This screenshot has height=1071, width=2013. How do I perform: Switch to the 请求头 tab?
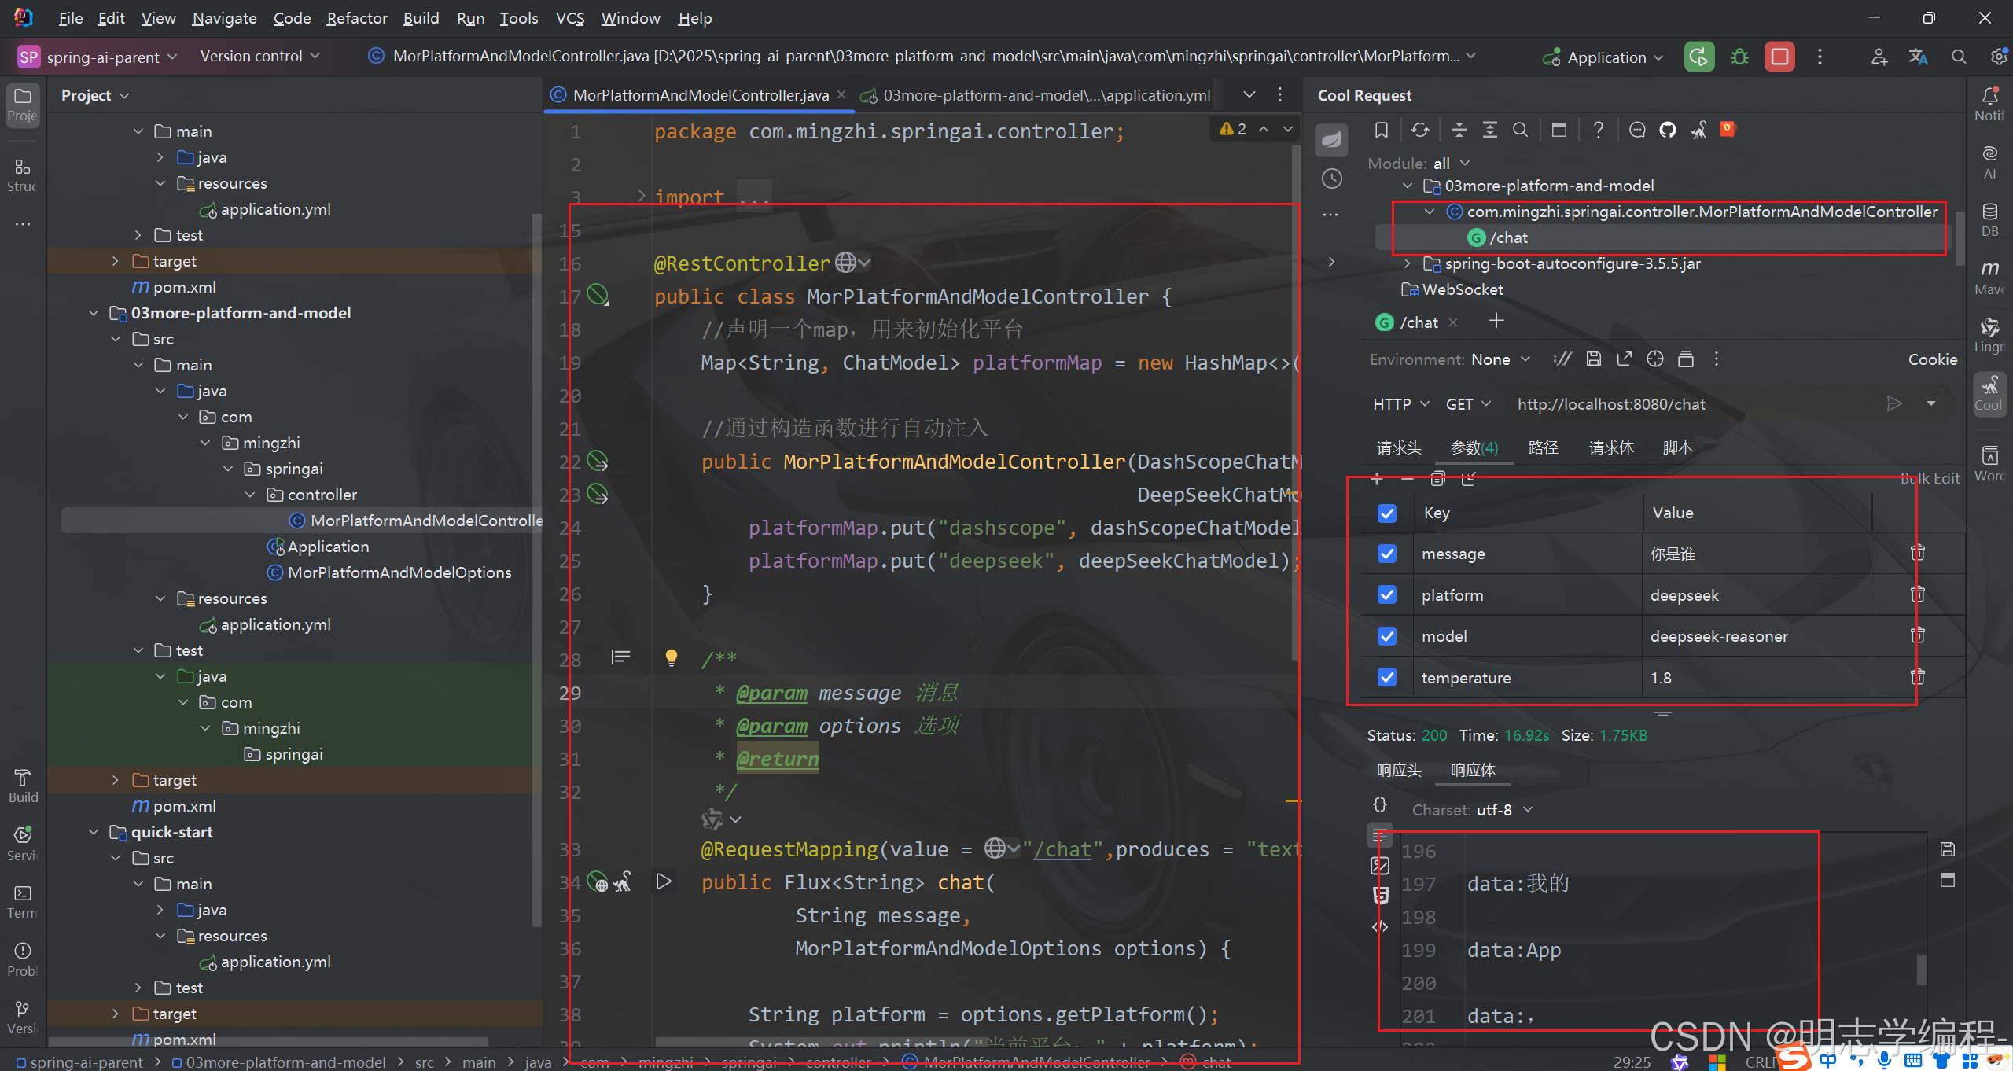point(1399,447)
